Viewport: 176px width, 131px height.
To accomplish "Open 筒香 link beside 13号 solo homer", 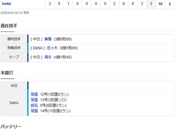I will 34,100.
